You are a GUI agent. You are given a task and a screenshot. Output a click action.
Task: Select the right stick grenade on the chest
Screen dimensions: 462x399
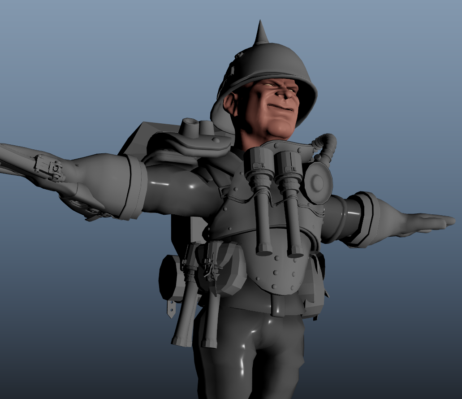point(290,204)
